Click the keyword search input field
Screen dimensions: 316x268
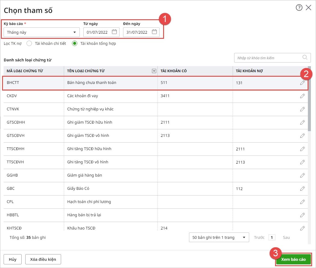(268, 58)
